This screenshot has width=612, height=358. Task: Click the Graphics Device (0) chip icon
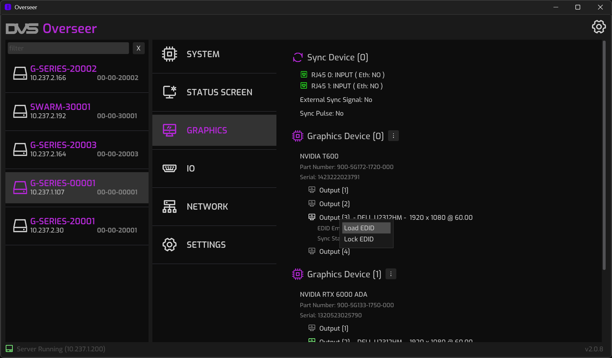tap(298, 136)
